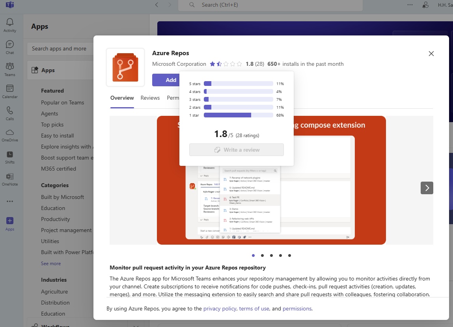This screenshot has width=453, height=327.
Task: Switch to the Reviews tab
Action: [150, 98]
